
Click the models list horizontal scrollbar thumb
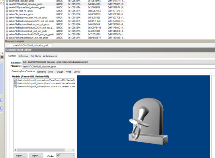pos(41,150)
